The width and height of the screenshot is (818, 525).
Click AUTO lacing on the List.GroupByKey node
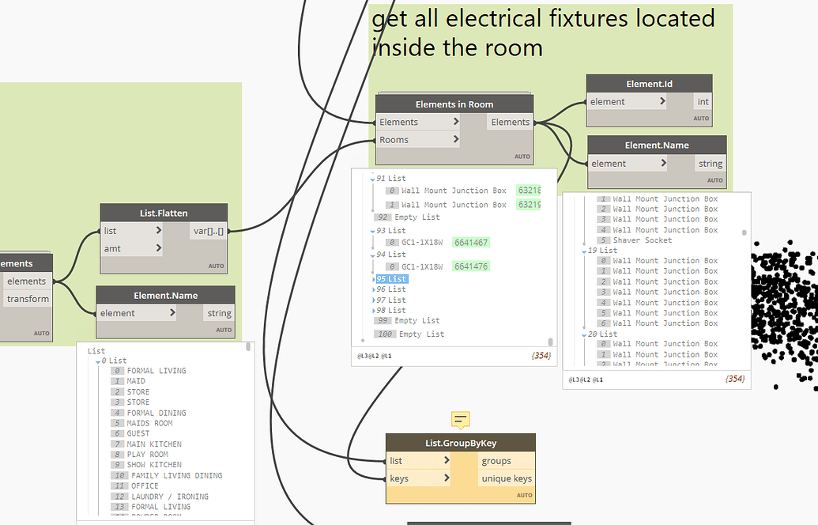point(524,494)
